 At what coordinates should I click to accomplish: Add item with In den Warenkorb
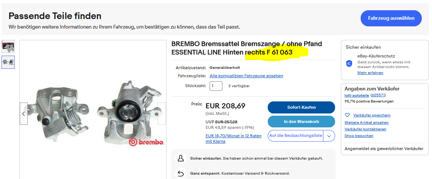click(x=301, y=122)
